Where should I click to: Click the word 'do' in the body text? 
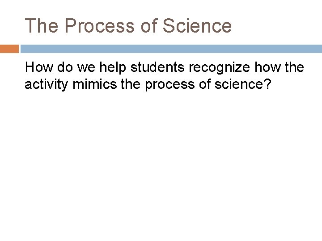coord(65,67)
